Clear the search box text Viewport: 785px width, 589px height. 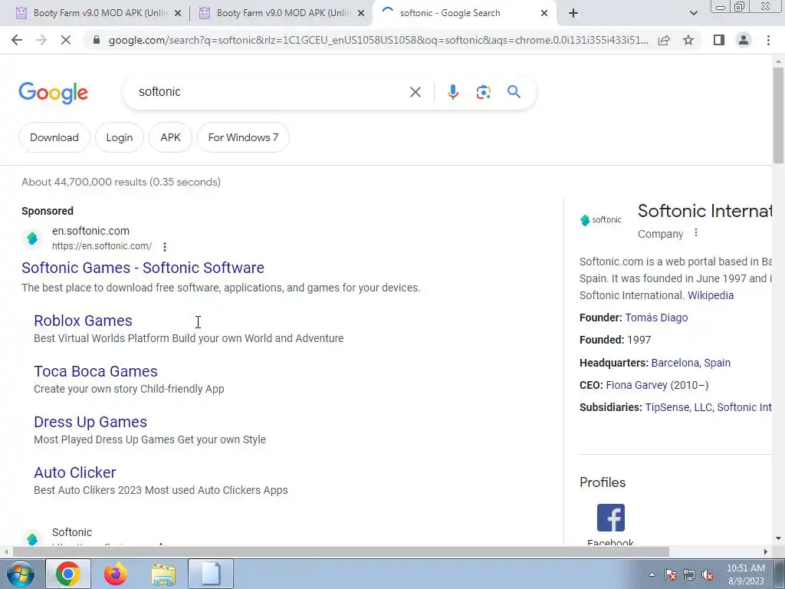coord(415,92)
